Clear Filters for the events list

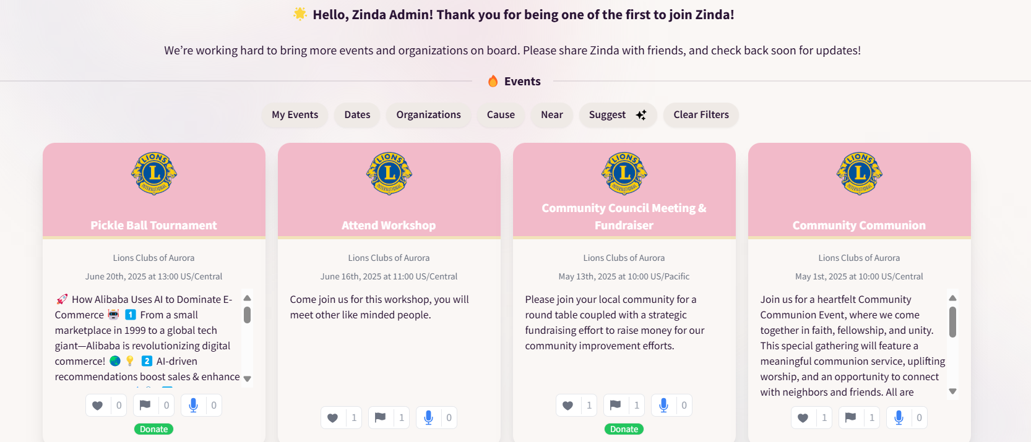pos(701,115)
